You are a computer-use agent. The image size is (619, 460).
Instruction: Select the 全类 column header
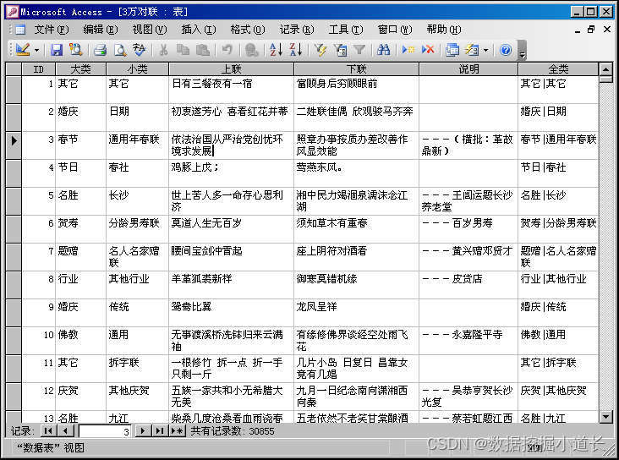558,69
